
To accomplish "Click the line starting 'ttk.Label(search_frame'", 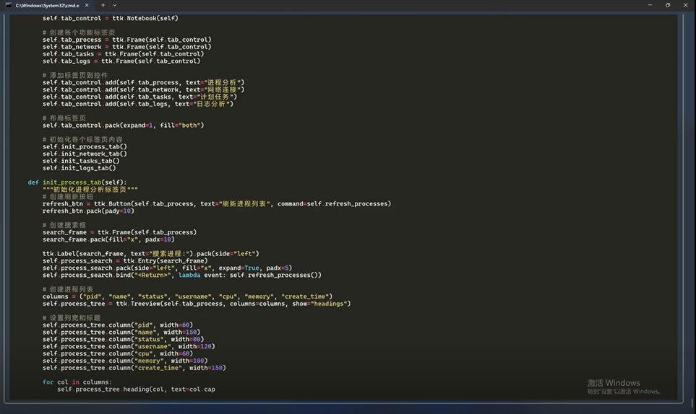I will pos(151,254).
